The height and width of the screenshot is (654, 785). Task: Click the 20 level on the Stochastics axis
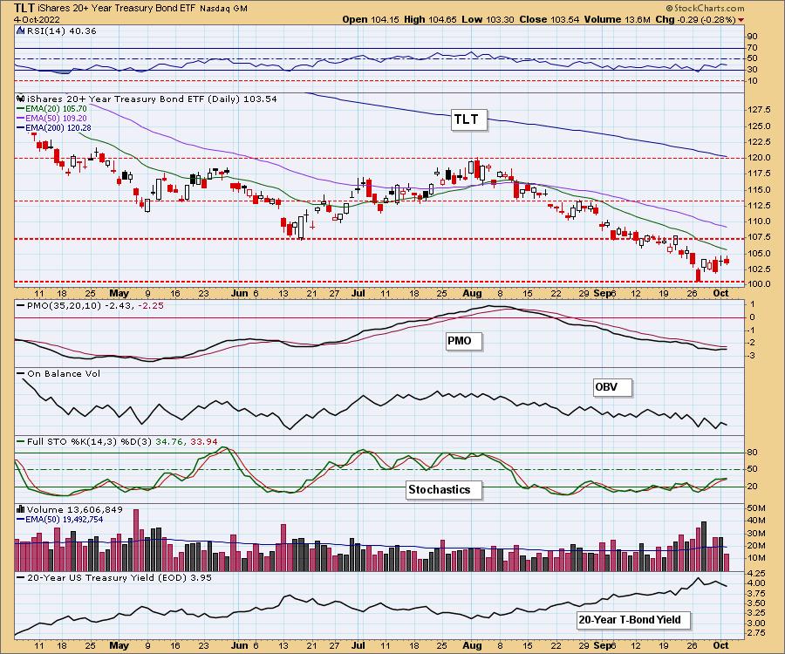click(x=753, y=487)
